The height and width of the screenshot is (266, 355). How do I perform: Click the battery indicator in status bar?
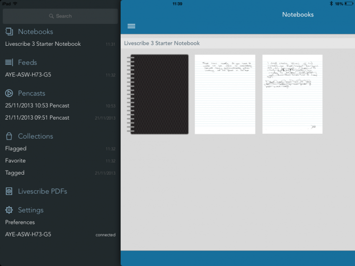(349, 3)
